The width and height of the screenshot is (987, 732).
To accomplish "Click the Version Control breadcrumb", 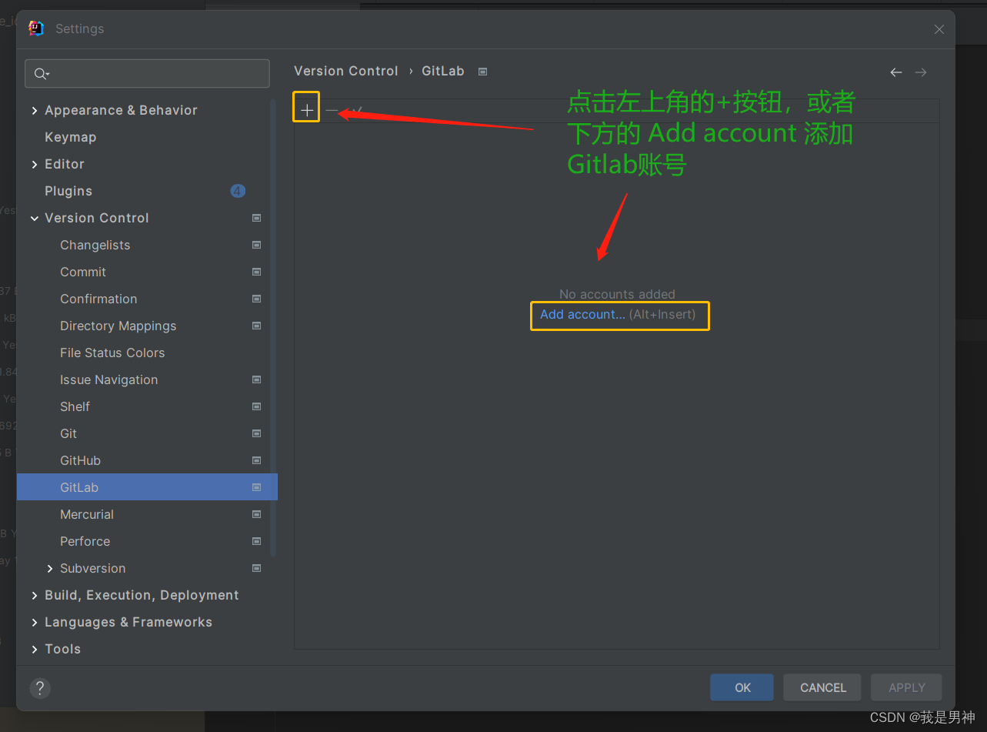I will click(x=346, y=71).
